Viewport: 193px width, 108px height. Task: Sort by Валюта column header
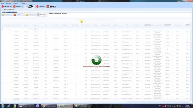(177, 25)
